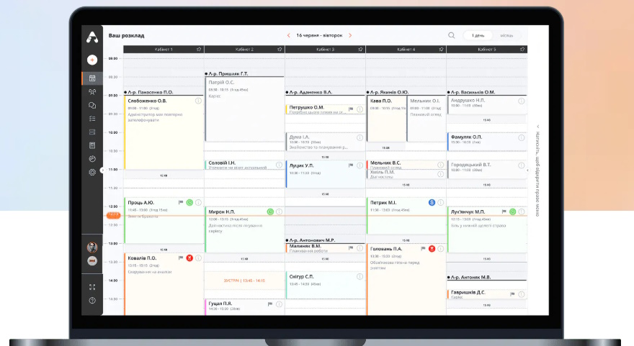Viewport: 634px width, 346px height.
Task: Open the calendar schedule icon in sidebar
Action: pyautogui.click(x=92, y=78)
